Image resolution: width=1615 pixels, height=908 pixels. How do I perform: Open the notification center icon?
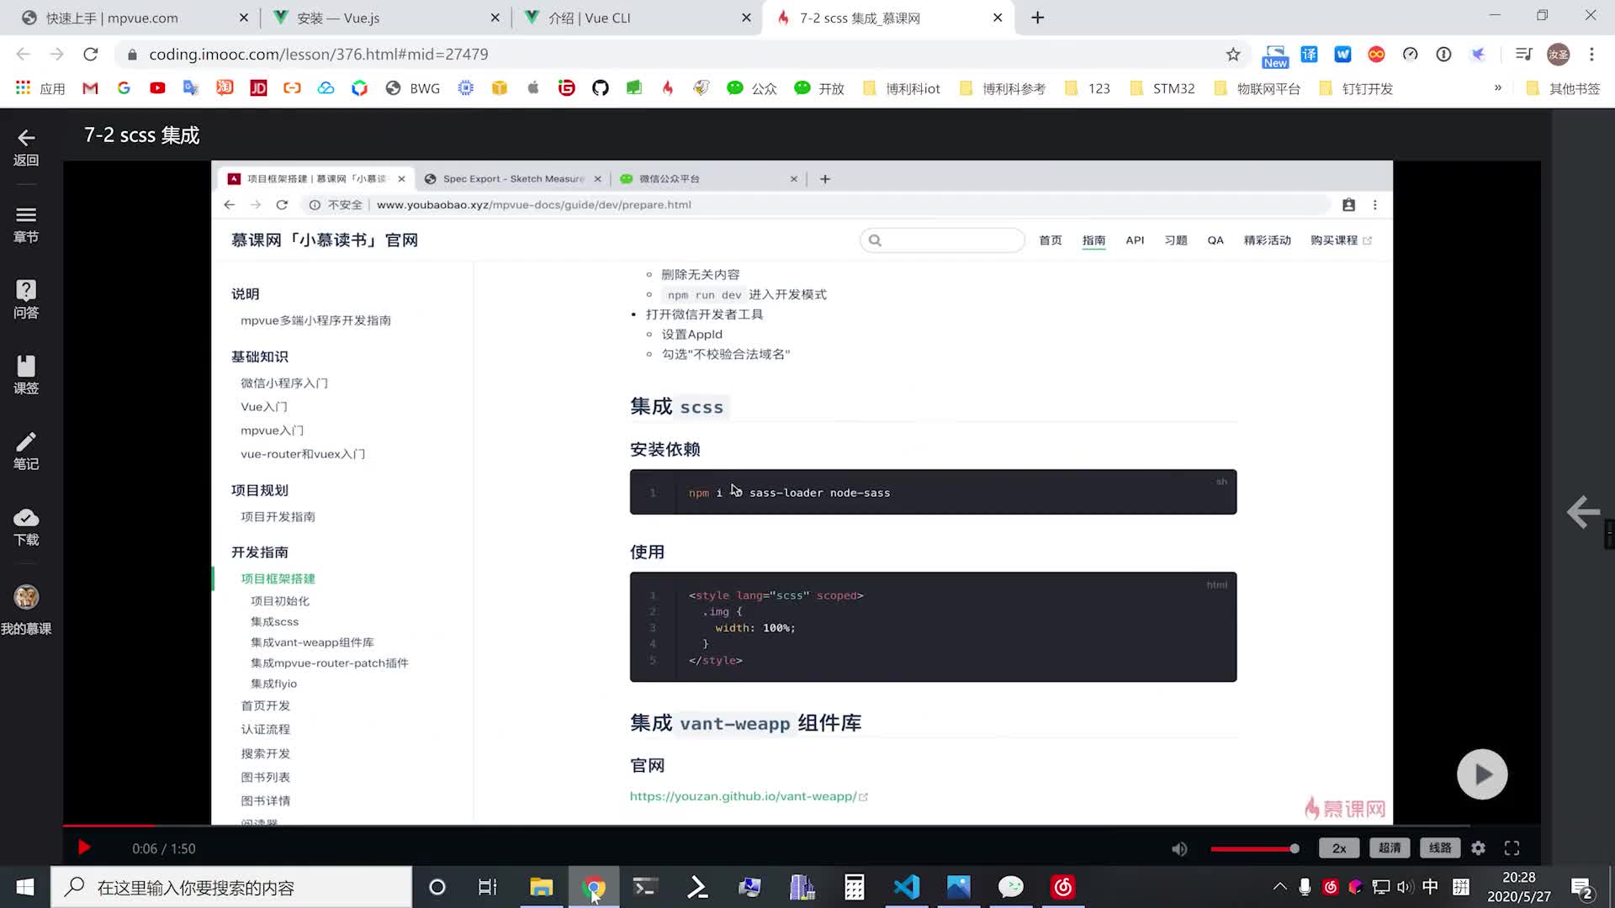[1581, 888]
